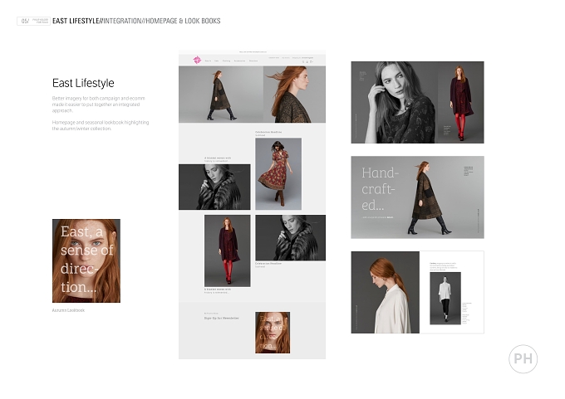This screenshot has height=399, width=565.
Task: Click the lower Celebration Headline below fur coat image
Action: point(268,263)
